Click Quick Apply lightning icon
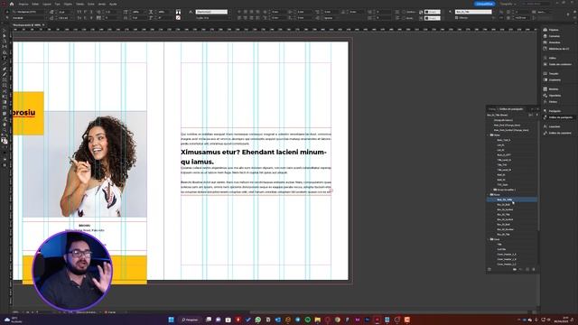 536,115
